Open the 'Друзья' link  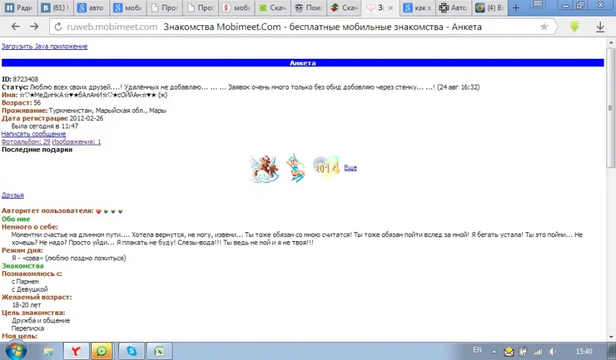point(12,195)
